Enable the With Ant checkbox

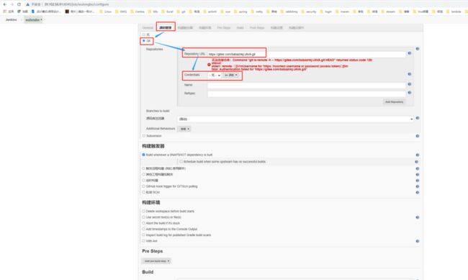(x=143, y=241)
